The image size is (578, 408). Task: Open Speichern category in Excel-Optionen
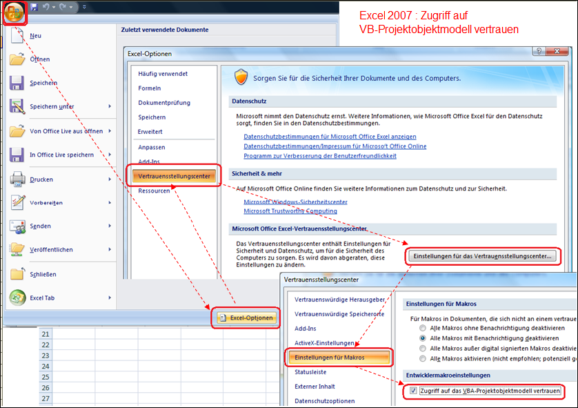[x=152, y=117]
